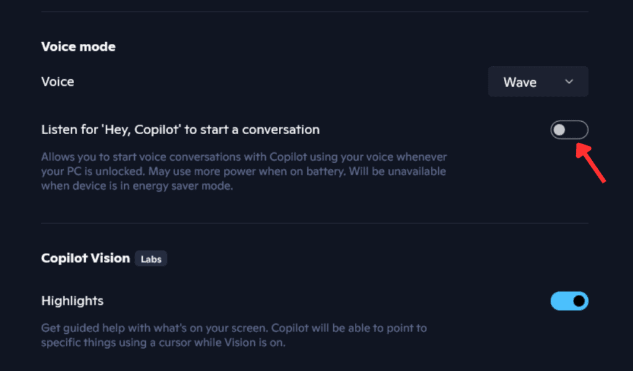Click the divider above Copilot Vision section
Screen dimensions: 633x371
(314, 224)
